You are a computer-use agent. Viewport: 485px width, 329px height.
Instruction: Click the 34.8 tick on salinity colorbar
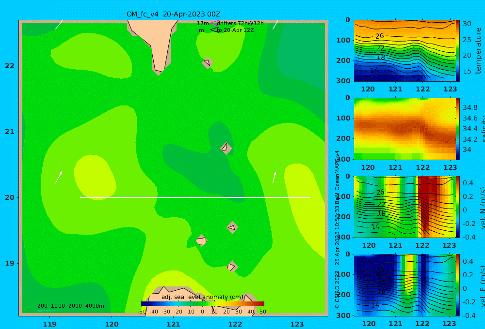point(470,107)
